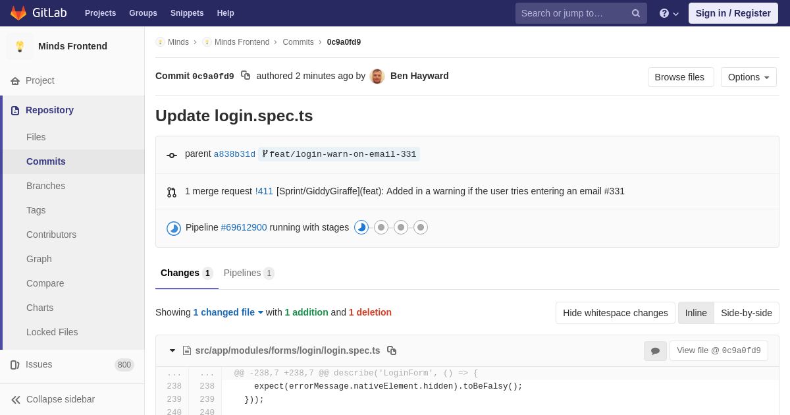Open Branches in repository sidebar
Viewport: 790px width, 415px height.
coord(45,186)
